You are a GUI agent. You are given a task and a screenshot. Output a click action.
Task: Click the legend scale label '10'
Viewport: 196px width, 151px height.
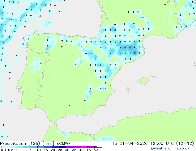pos(39,150)
